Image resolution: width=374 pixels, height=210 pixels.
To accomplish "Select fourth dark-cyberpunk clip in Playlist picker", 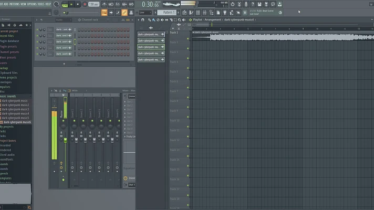I will point(151,54).
